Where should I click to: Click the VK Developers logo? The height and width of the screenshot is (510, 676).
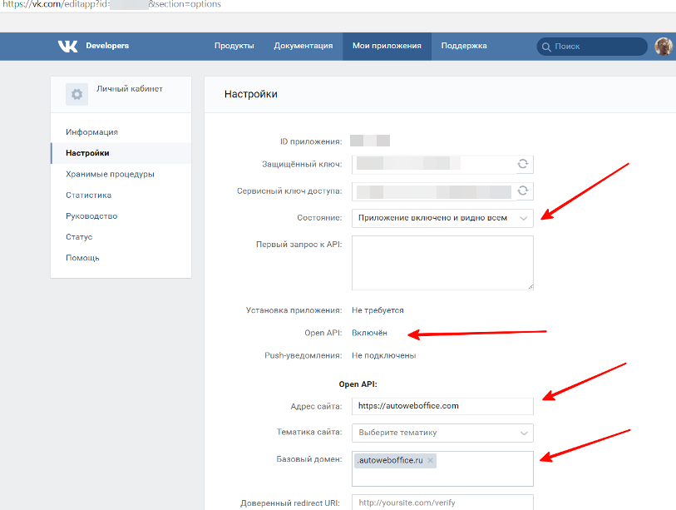(93, 47)
